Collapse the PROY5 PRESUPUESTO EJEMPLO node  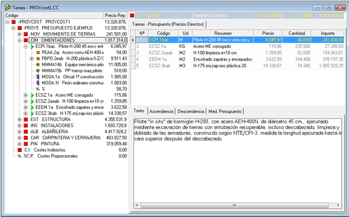tap(14, 28)
